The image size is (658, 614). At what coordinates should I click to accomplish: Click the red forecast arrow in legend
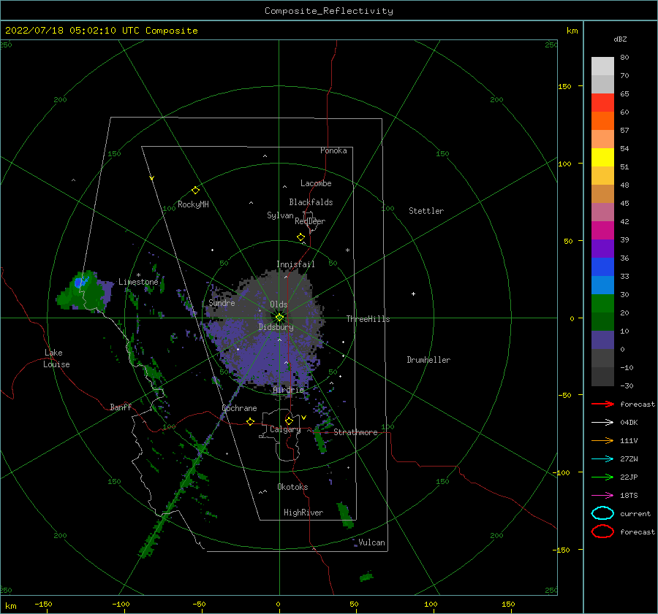(602, 404)
